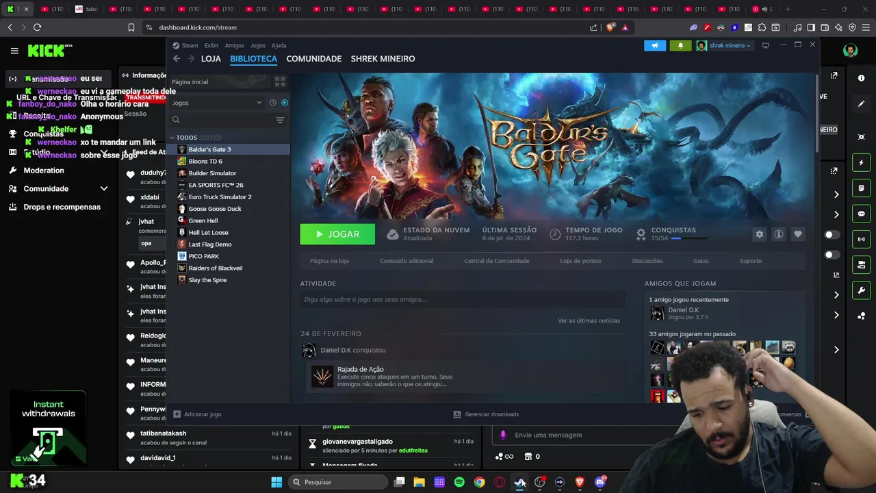Viewport: 876px width, 493px height.
Task: Open Steam announcements megaphone icon
Action: point(655,46)
